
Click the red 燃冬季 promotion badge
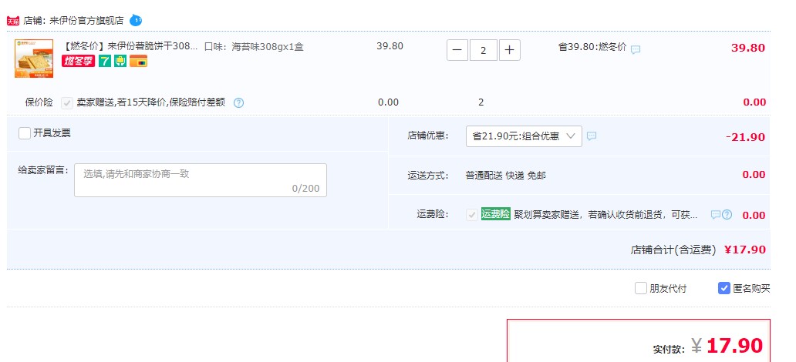[78, 62]
